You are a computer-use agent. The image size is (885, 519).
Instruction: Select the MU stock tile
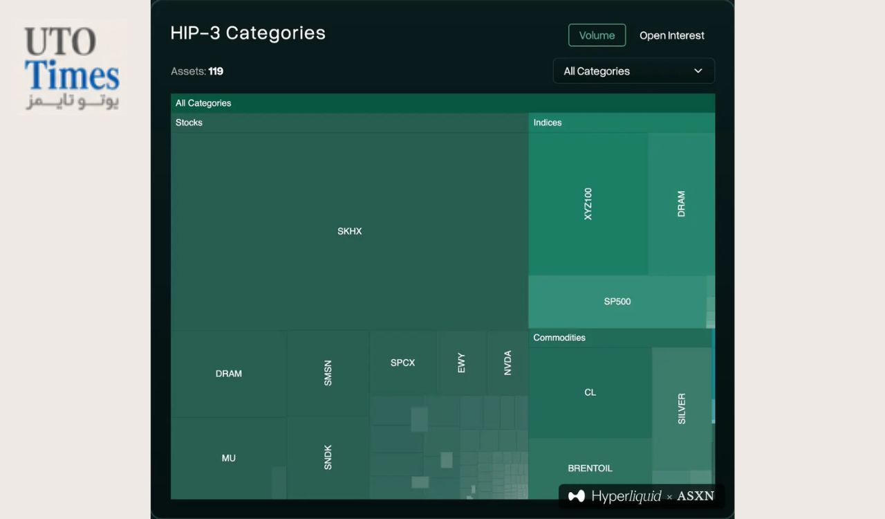(229, 458)
